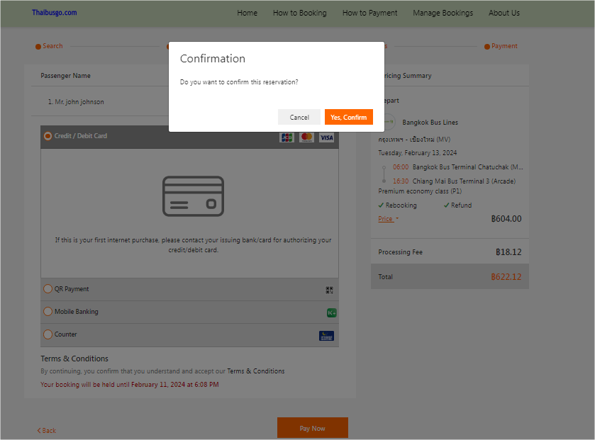
Task: Select Credit / Debit Card radio option
Action: coord(48,136)
